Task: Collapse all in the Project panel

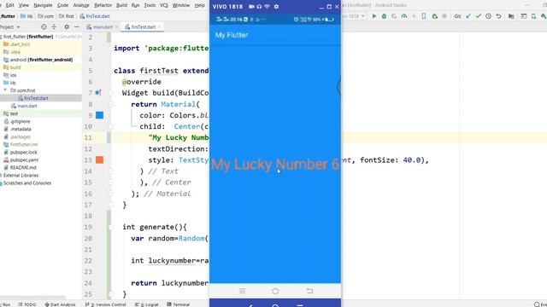Action: click(54, 26)
